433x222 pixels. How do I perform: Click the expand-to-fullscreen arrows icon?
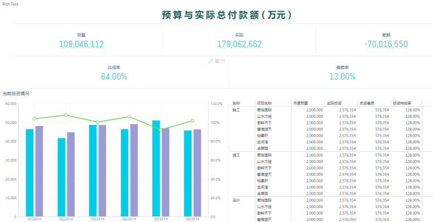click(211, 61)
